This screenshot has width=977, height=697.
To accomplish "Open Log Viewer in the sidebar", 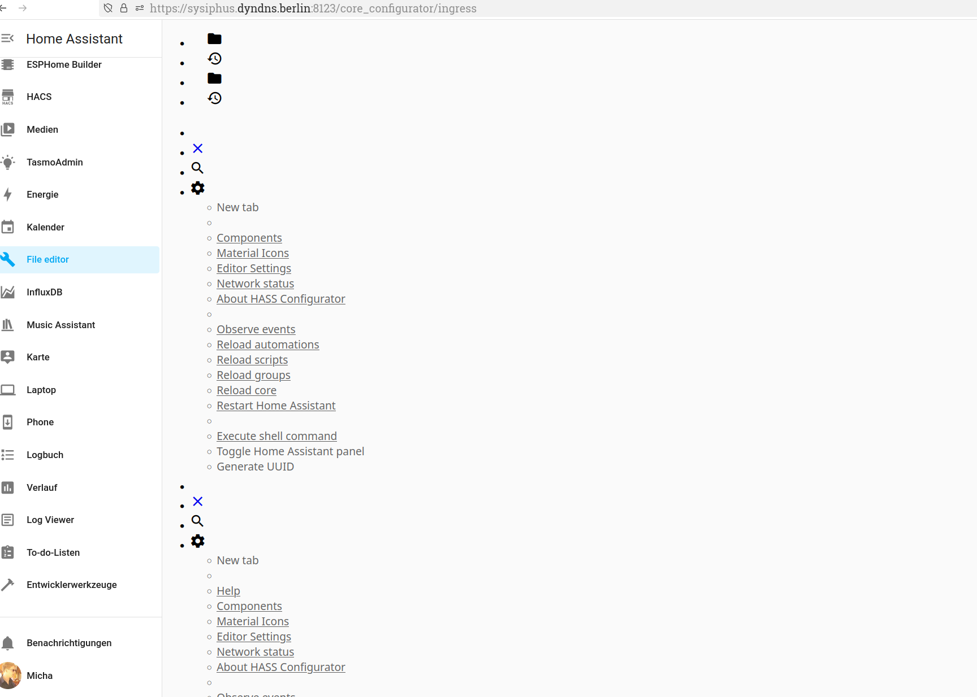I will point(80,520).
